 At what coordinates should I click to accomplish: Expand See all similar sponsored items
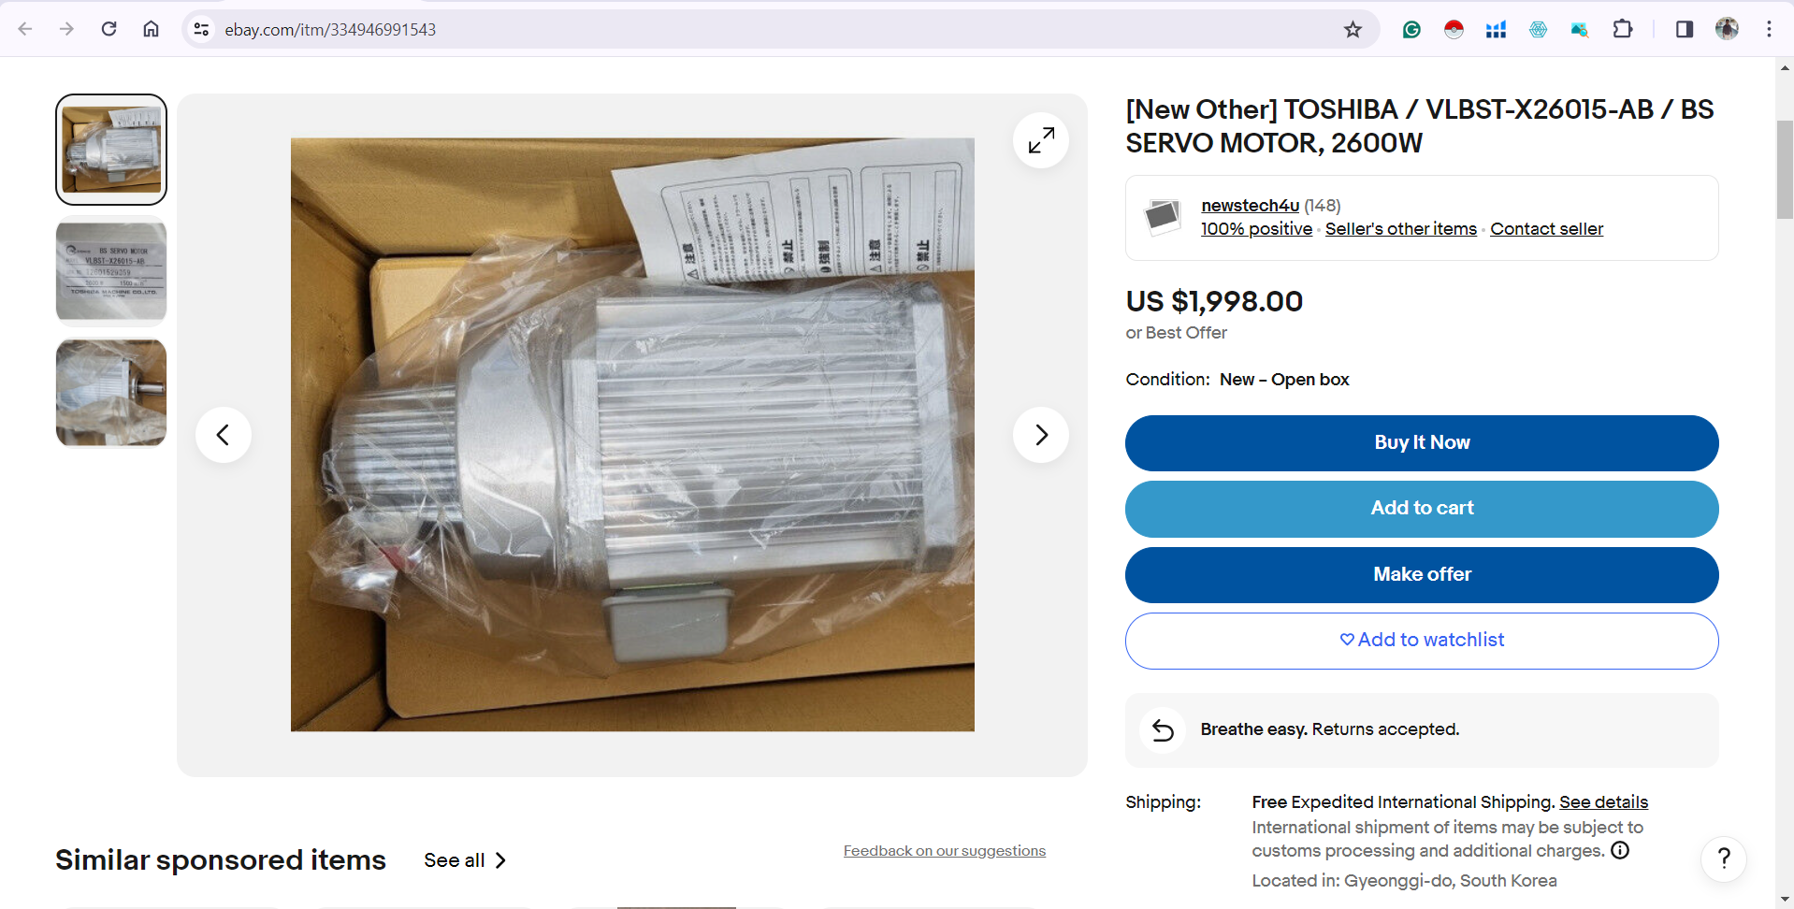tap(465, 860)
